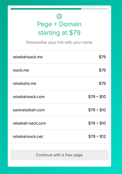The width and height of the screenshot is (122, 174).
Task: Click the Personalize your link subtitle text
Action: click(x=59, y=42)
